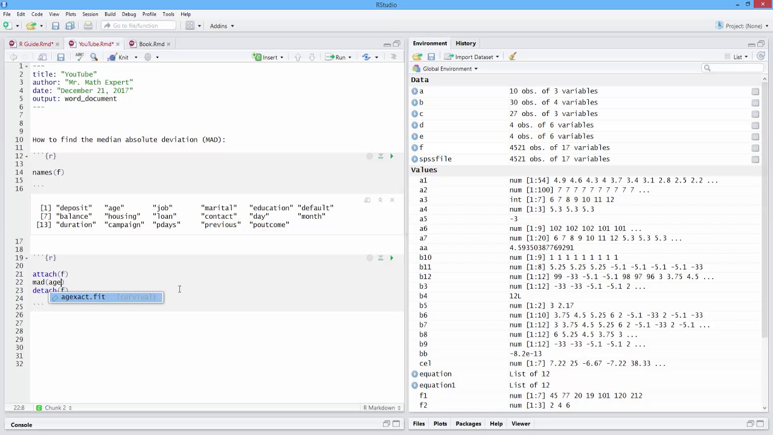The image size is (773, 435).
Task: Click Show in new window editor icon
Action: (x=42, y=57)
